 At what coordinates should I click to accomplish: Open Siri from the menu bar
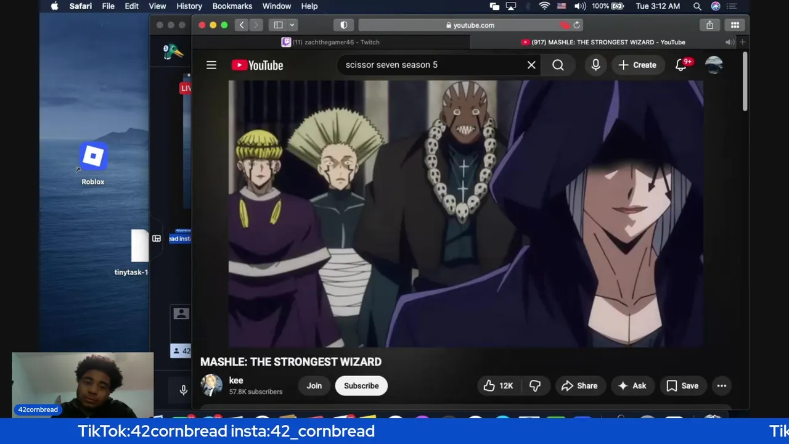[716, 6]
